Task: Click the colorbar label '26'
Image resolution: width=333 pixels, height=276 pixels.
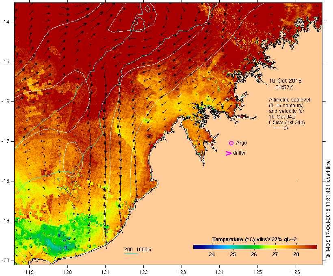Action: click(254, 254)
